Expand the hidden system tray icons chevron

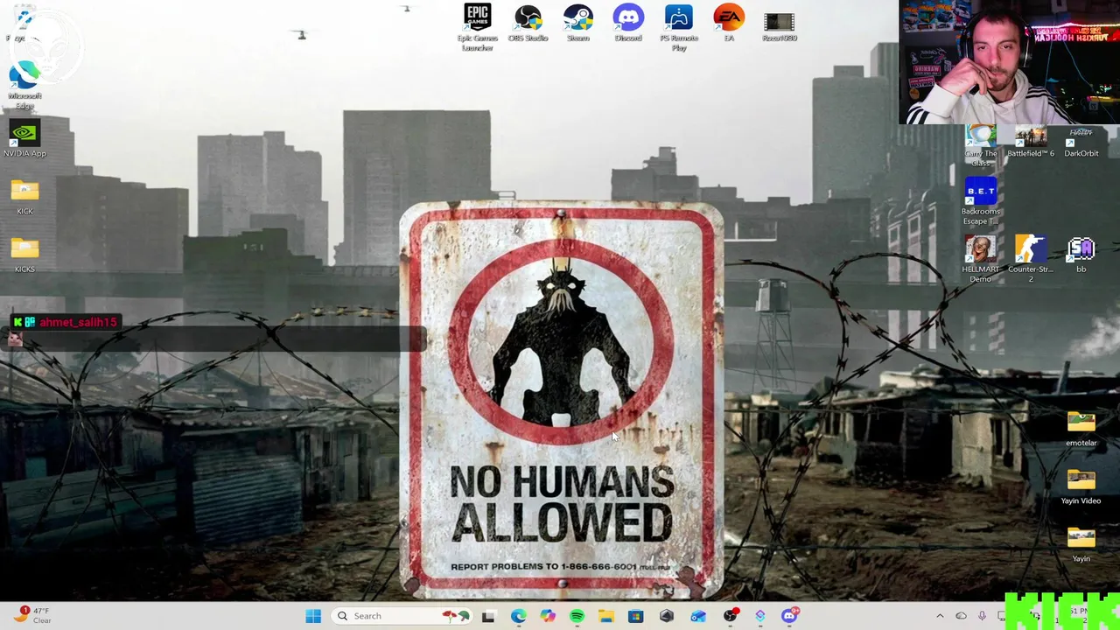coord(941,616)
